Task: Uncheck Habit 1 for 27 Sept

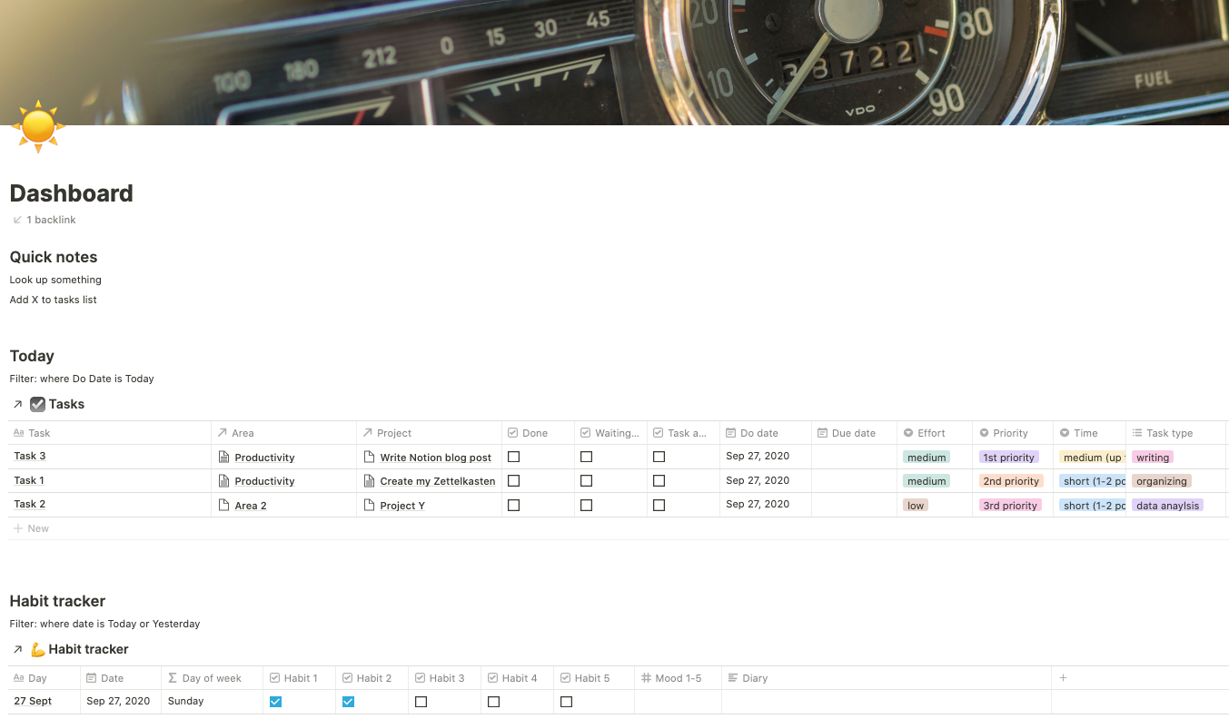Action: click(x=275, y=702)
